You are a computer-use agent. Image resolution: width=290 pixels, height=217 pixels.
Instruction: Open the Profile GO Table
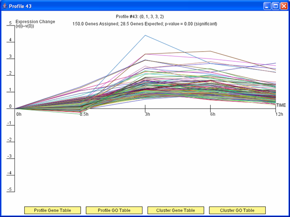coord(114,210)
